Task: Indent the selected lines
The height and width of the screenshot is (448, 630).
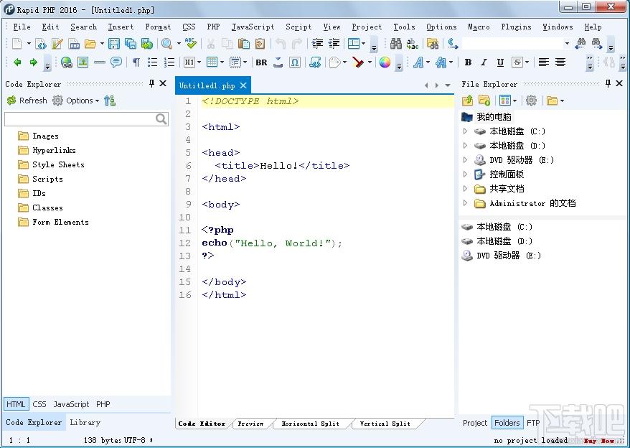Action: pos(317,43)
